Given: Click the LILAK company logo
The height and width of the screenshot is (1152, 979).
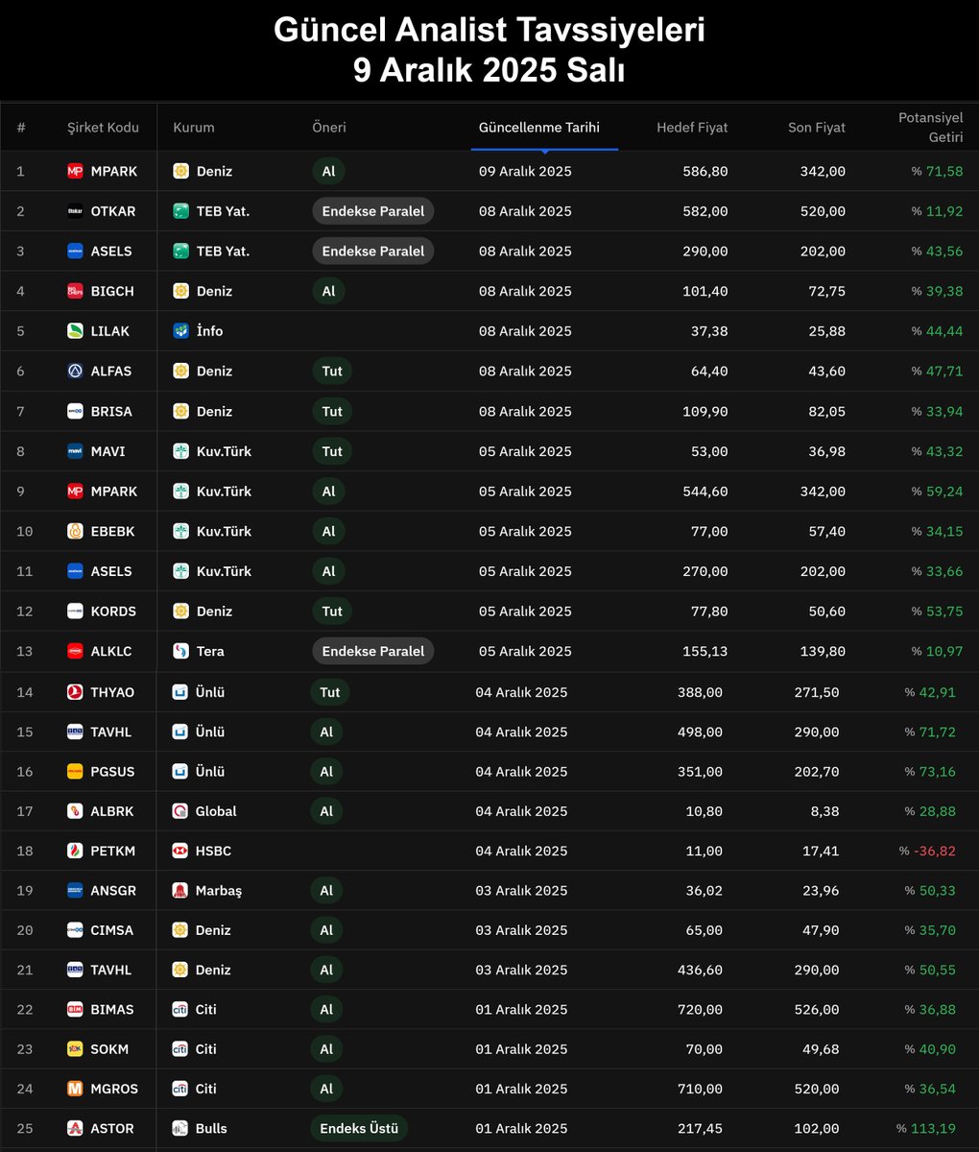Looking at the screenshot, I should click(75, 331).
